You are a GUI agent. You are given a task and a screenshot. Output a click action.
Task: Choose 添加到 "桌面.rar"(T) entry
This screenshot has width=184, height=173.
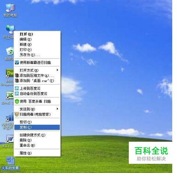[37, 81]
